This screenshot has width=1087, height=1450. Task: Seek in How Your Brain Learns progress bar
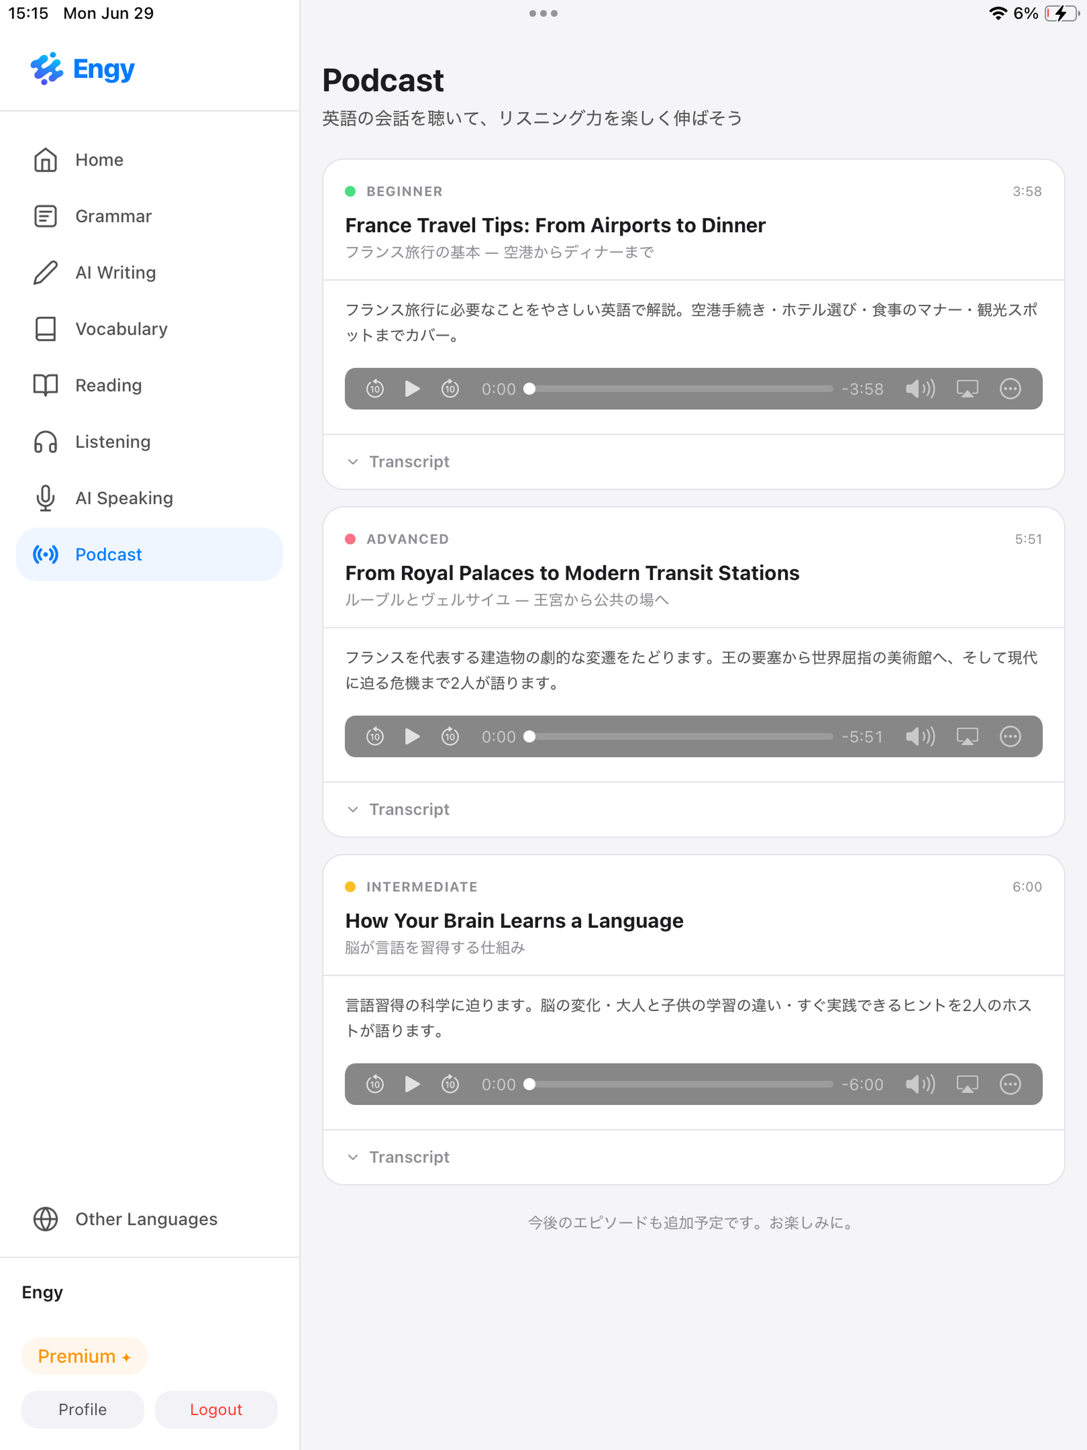(678, 1084)
